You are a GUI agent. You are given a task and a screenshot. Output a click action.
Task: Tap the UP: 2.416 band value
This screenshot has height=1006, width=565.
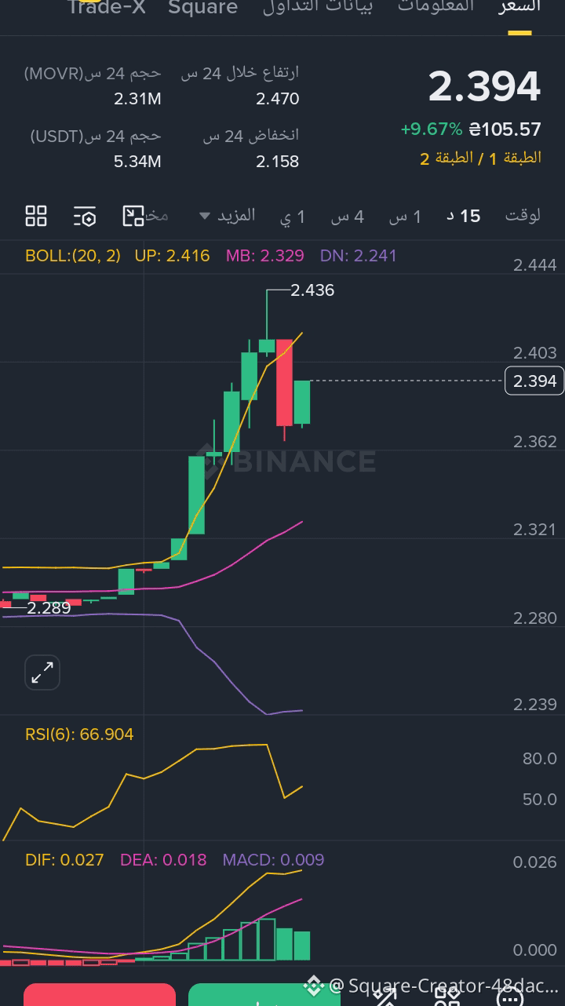(x=172, y=255)
